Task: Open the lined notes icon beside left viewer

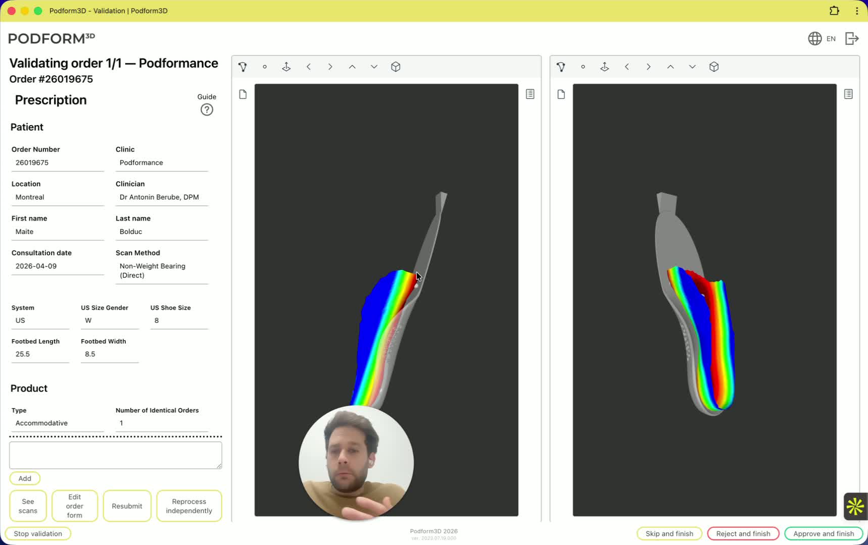Action: 530,94
